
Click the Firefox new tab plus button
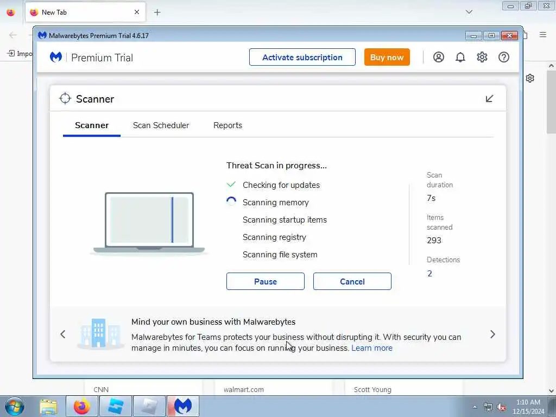pyautogui.click(x=157, y=12)
